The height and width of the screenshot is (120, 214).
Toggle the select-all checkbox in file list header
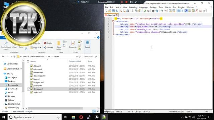point(28,61)
